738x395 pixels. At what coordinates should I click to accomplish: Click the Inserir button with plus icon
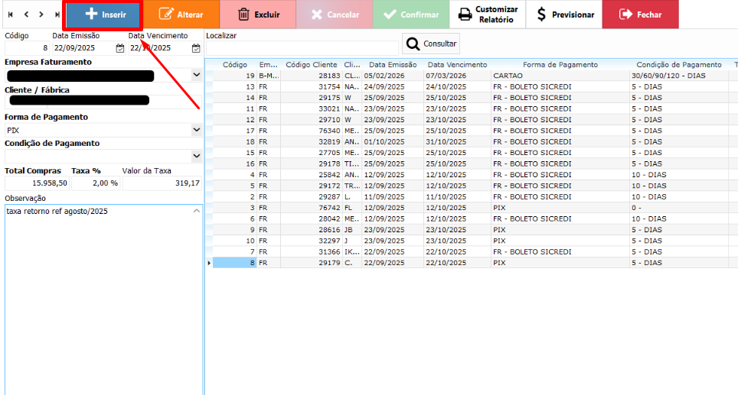pos(103,15)
